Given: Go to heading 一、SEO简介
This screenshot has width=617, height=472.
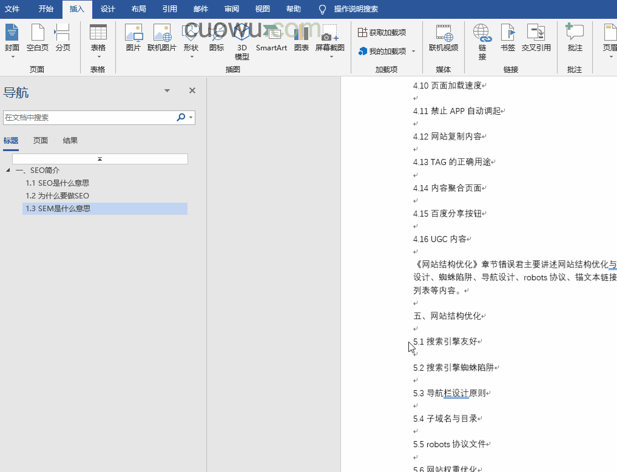Looking at the screenshot, I should tap(38, 170).
